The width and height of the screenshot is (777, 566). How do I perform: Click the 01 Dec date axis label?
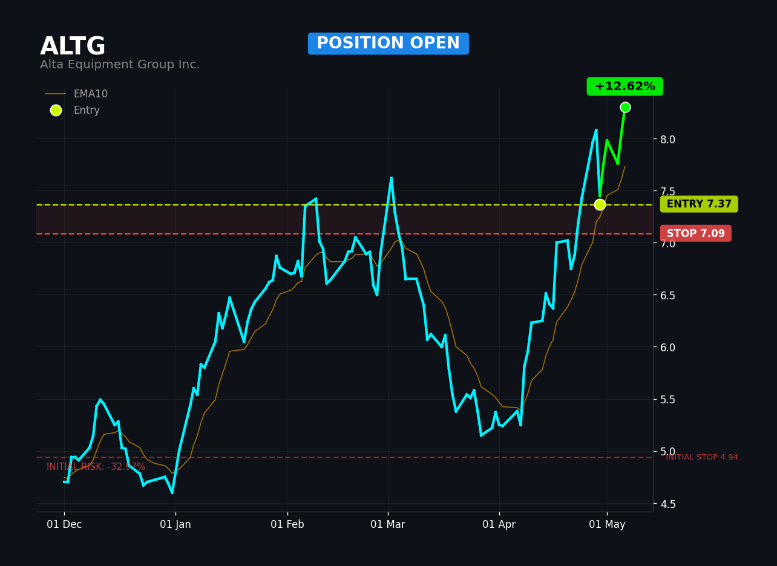click(64, 524)
